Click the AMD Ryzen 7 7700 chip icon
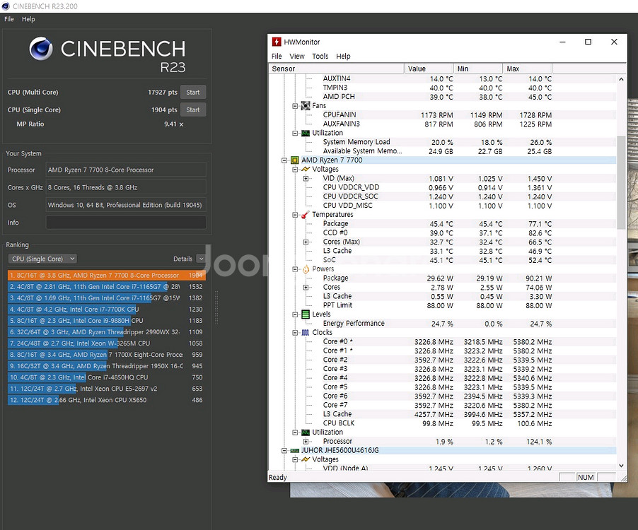This screenshot has width=638, height=530. pos(294,160)
